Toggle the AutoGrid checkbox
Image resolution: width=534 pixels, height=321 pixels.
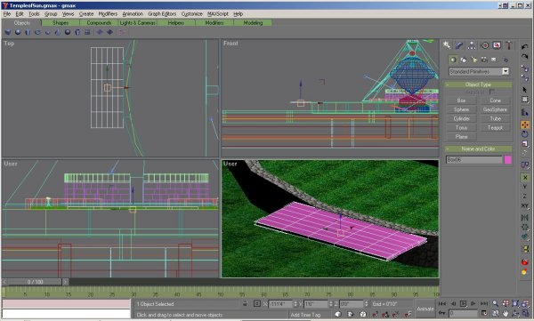pos(492,92)
